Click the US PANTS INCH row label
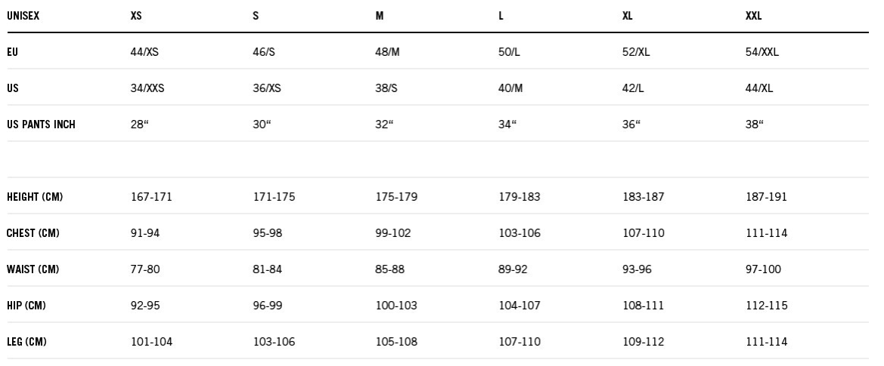The image size is (884, 366). click(x=41, y=125)
